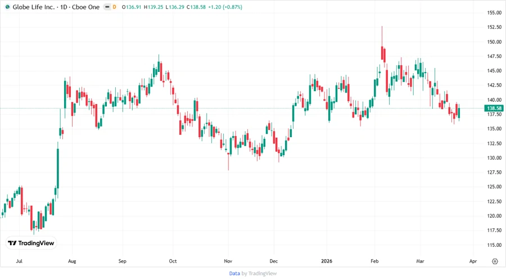Click the open value O136.91
506x280 pixels.
tap(132, 7)
